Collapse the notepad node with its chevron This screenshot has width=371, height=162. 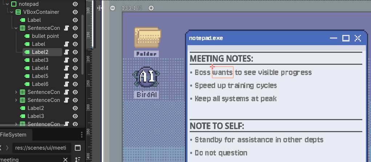7,4
